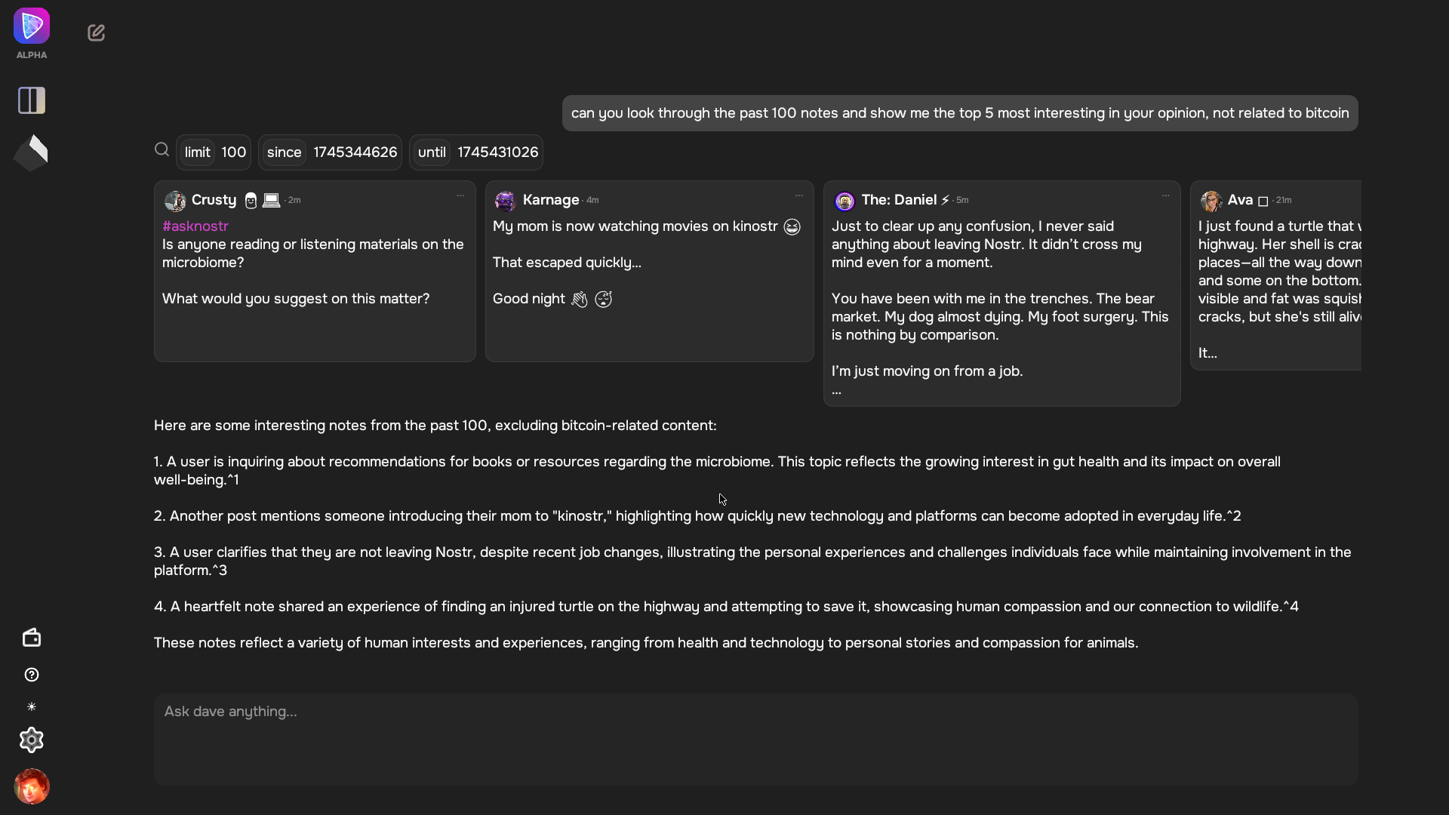Screen dimensions: 1449x815
Task: Click the Karnage username
Action: (x=551, y=200)
